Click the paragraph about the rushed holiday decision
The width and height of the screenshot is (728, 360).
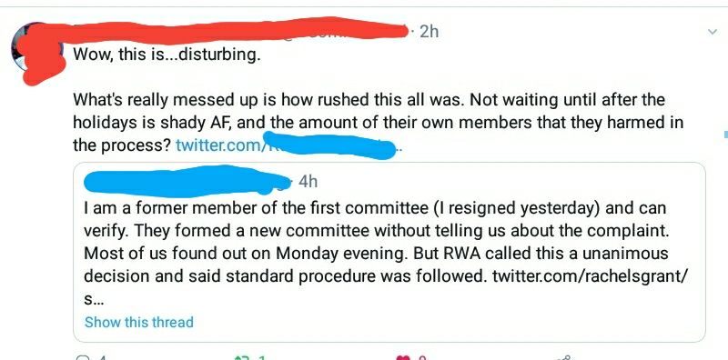pyautogui.click(x=379, y=123)
